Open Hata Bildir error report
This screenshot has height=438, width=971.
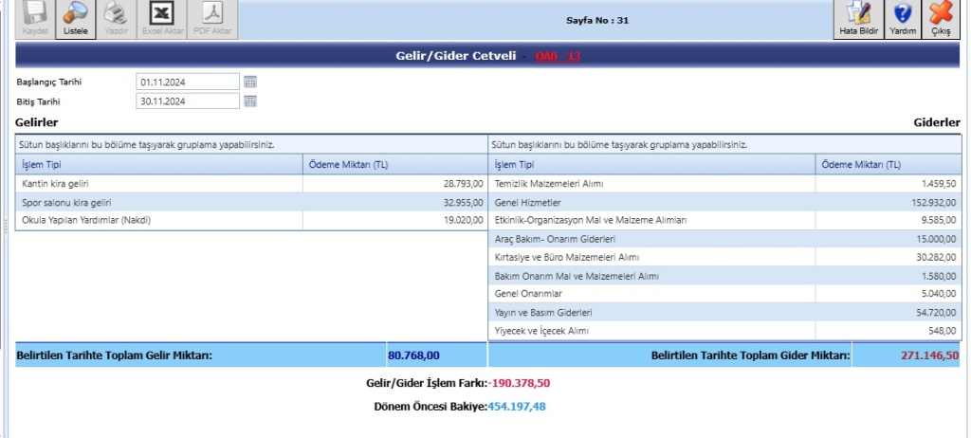tap(859, 14)
